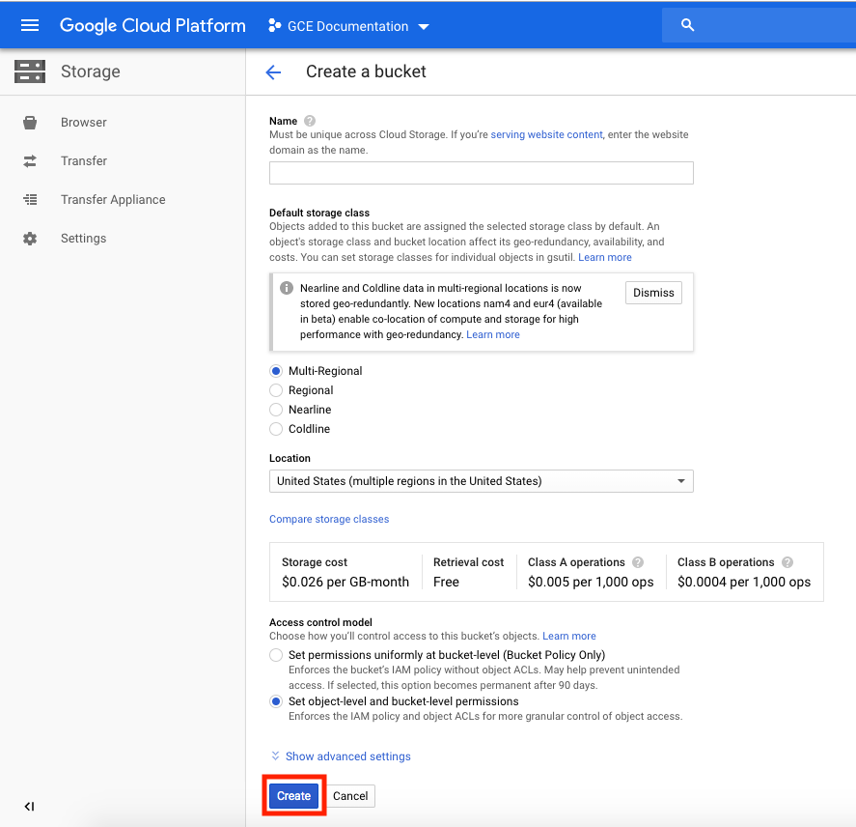Image resolution: width=856 pixels, height=827 pixels.
Task: Click into the top search bar
Action: pos(759,25)
